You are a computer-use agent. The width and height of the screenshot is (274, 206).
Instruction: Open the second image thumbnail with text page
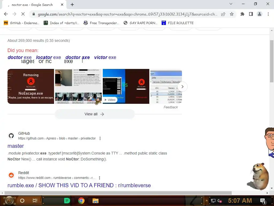tap(78, 86)
